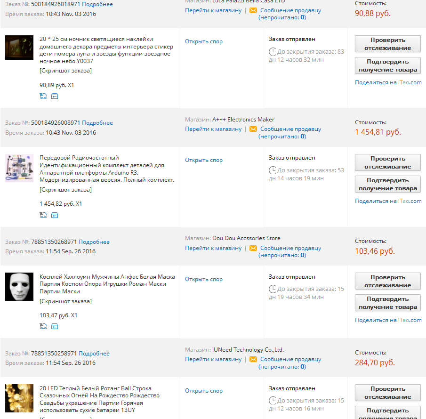This screenshot has height=419, width=426.
Task: Click the envelope icon for Dou Dou Accssories Store
Action: (x=253, y=248)
